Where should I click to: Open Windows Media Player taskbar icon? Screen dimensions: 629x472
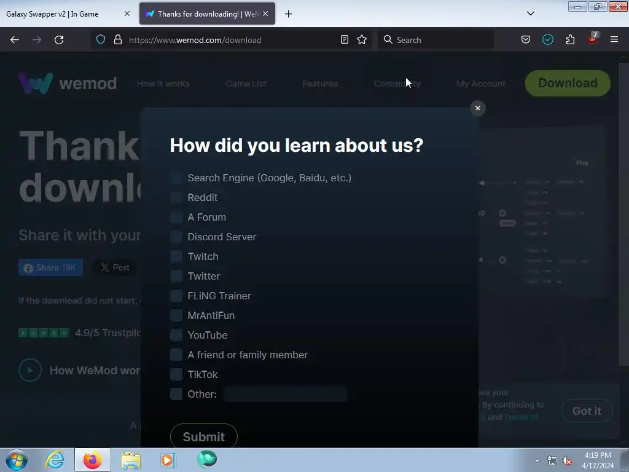(168, 460)
